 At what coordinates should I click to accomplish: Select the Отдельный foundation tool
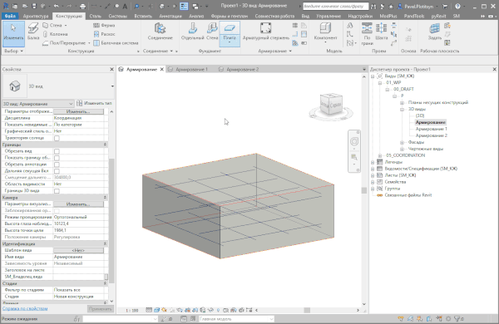[192, 32]
